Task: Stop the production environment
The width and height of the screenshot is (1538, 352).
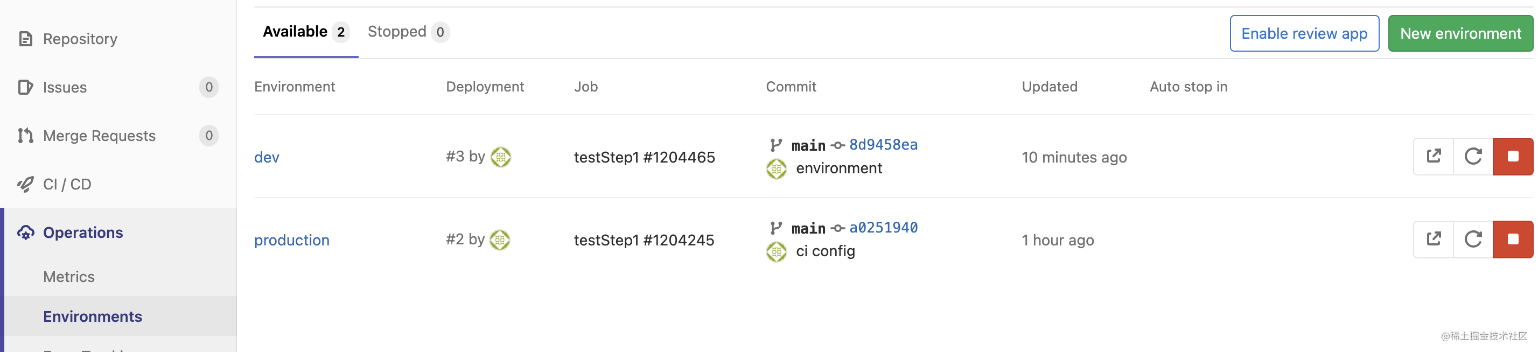Action: click(x=1513, y=239)
